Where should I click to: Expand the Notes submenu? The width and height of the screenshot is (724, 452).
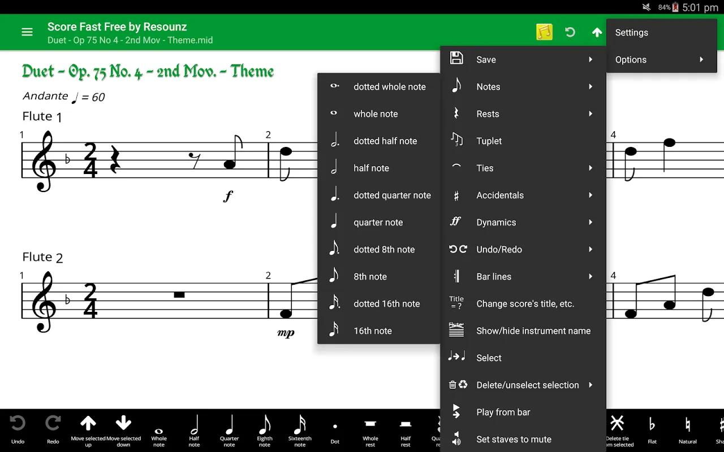523,86
